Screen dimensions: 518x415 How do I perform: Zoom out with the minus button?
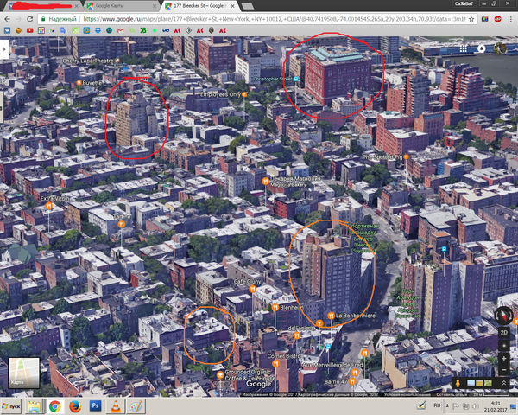coord(503,370)
